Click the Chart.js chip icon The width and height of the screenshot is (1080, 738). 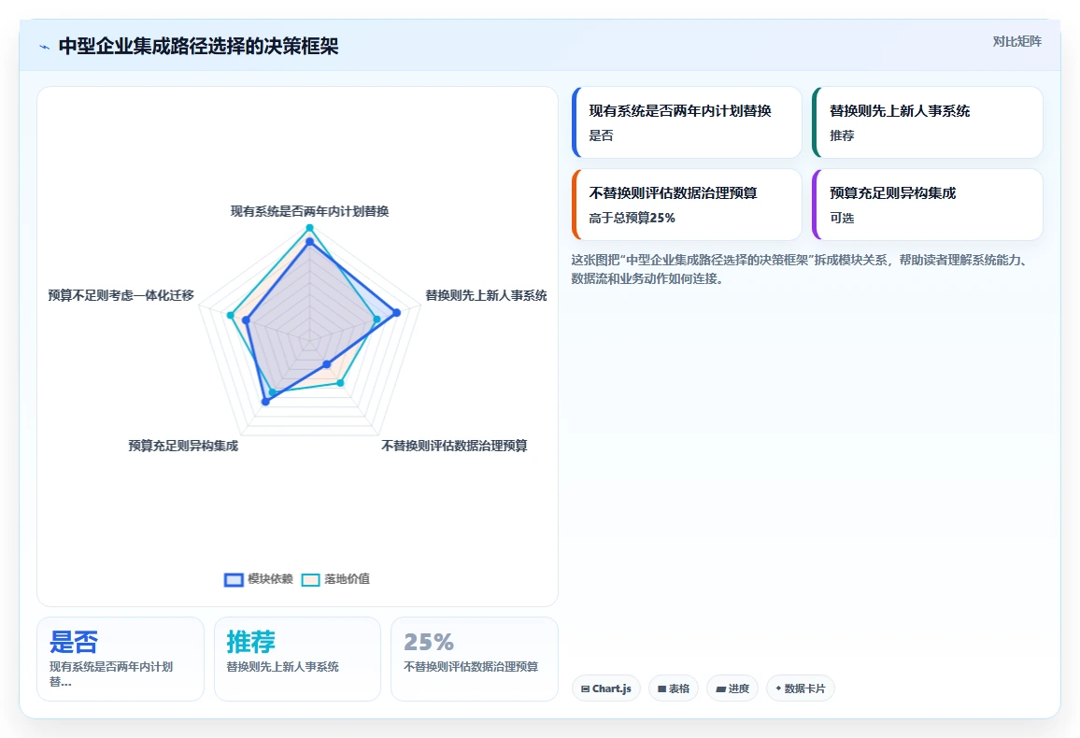(585, 688)
